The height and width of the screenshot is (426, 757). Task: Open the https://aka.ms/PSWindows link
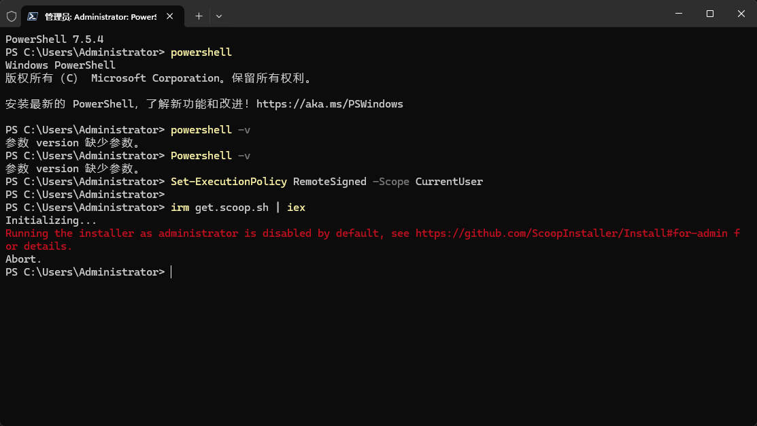[x=329, y=104]
